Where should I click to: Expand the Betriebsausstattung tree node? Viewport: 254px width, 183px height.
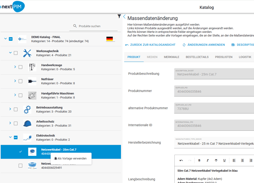(x=10, y=109)
